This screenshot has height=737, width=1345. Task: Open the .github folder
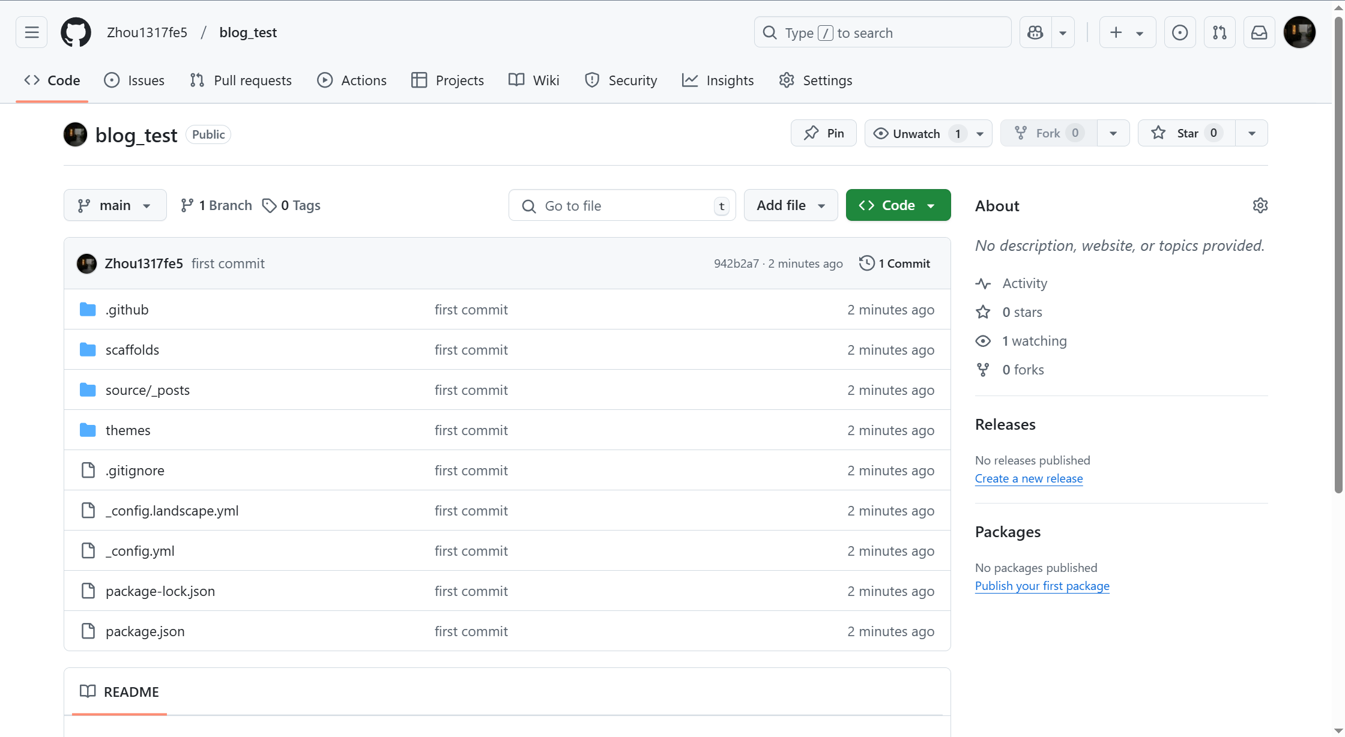click(127, 310)
